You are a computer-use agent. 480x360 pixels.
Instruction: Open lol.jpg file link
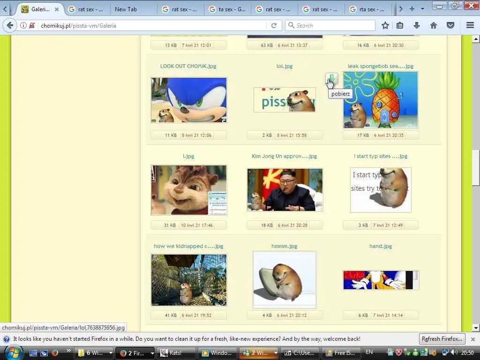285,66
